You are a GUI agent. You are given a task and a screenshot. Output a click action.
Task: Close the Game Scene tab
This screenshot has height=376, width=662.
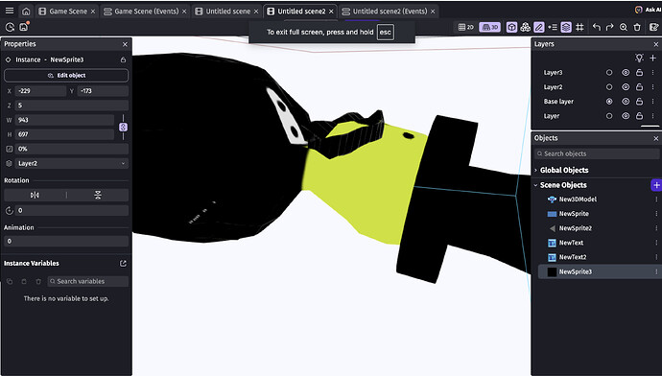[x=93, y=12]
